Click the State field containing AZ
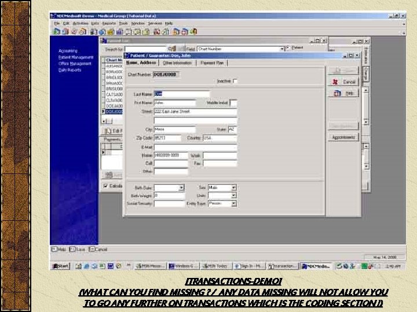417x312 pixels. pos(232,129)
